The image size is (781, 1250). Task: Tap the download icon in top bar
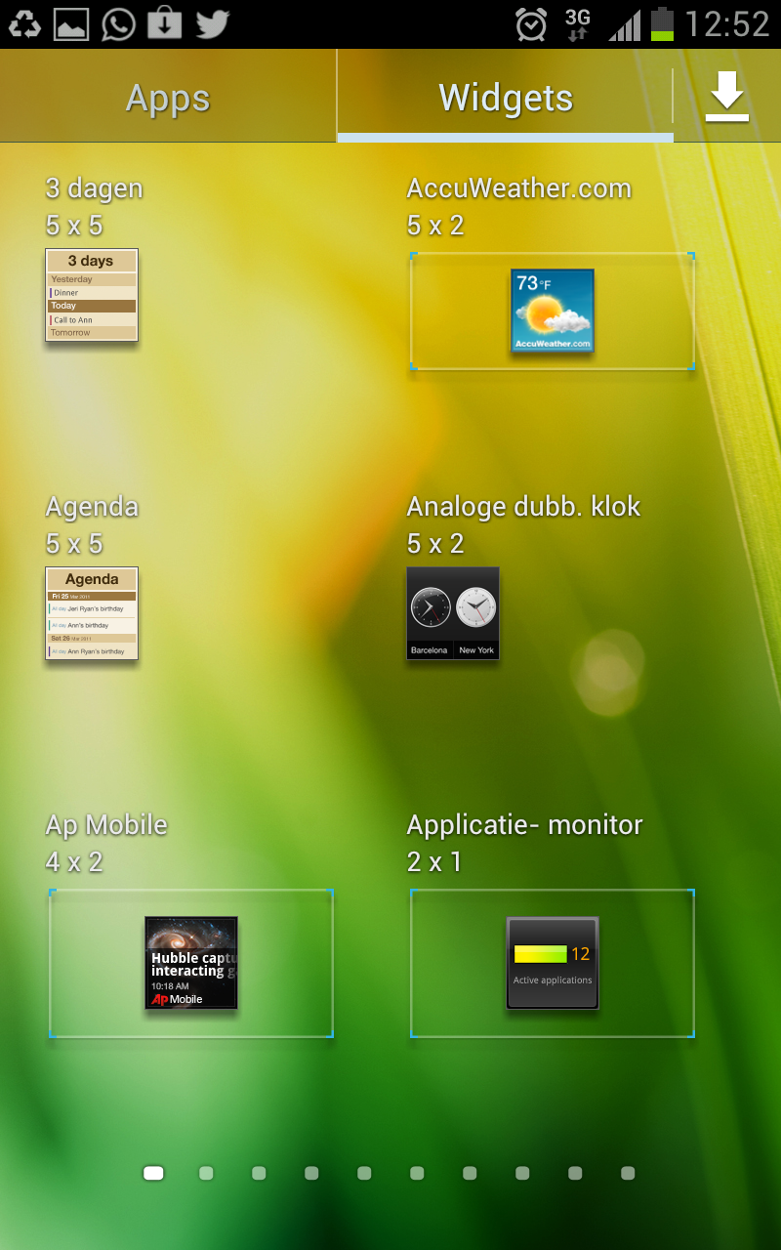tap(727, 97)
